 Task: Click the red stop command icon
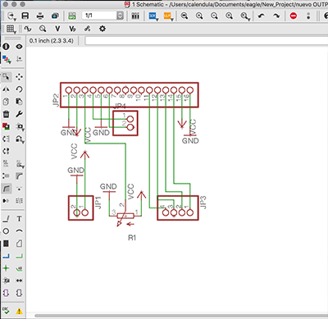coord(294,16)
